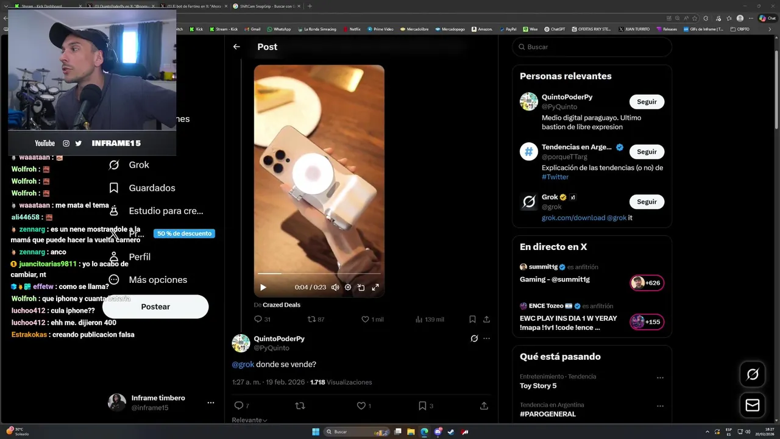Bookmark the Crazed Deals video post

(x=472, y=319)
